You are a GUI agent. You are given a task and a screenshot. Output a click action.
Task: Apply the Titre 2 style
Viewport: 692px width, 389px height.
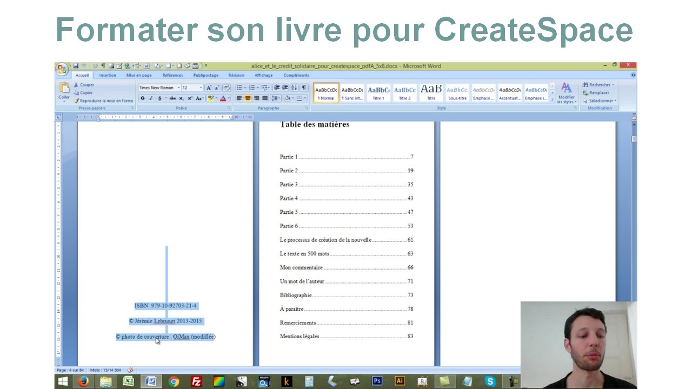(405, 92)
